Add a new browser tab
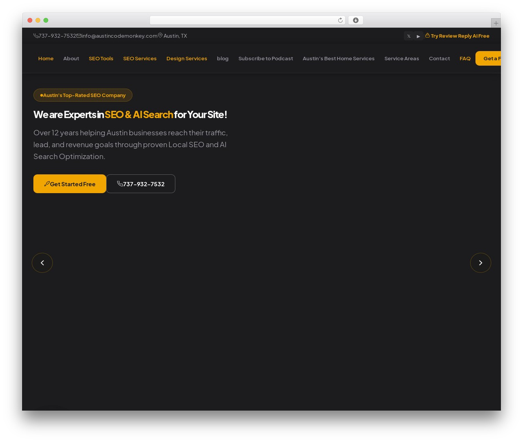 tap(496, 23)
